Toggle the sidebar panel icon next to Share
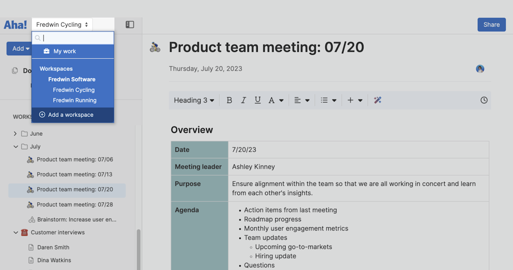513x270 pixels. coord(130,24)
